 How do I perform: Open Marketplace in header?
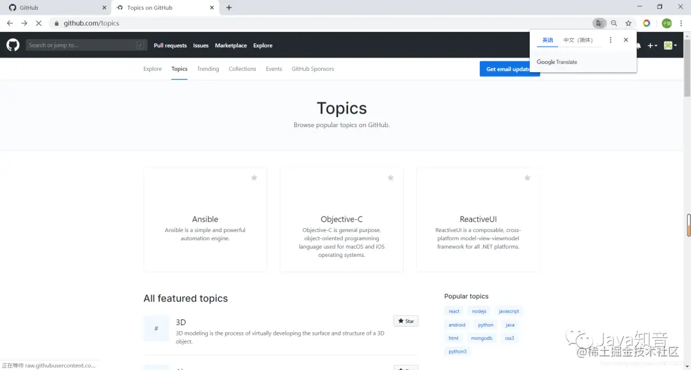click(x=231, y=45)
